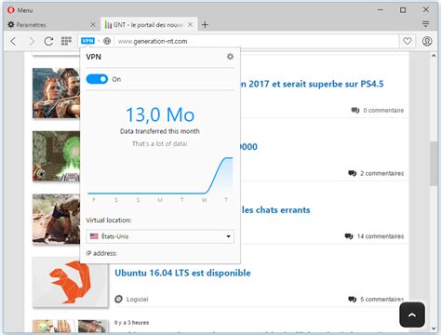Screen dimensions: 441x335
Task: Click the desert scene article thumbnail
Action: [x=56, y=219]
